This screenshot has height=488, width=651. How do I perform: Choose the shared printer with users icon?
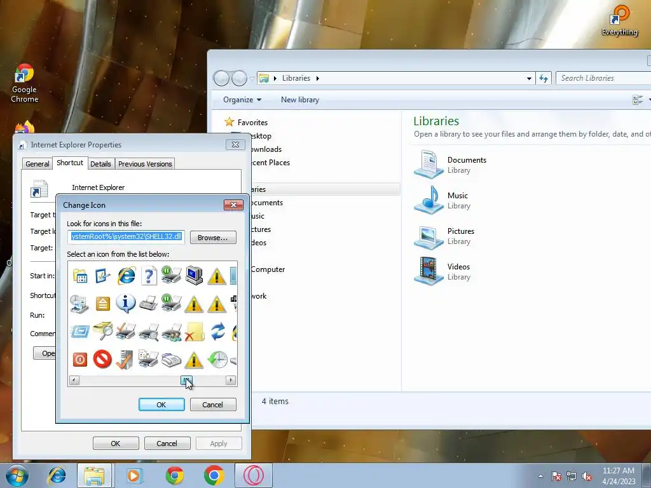coord(172,332)
